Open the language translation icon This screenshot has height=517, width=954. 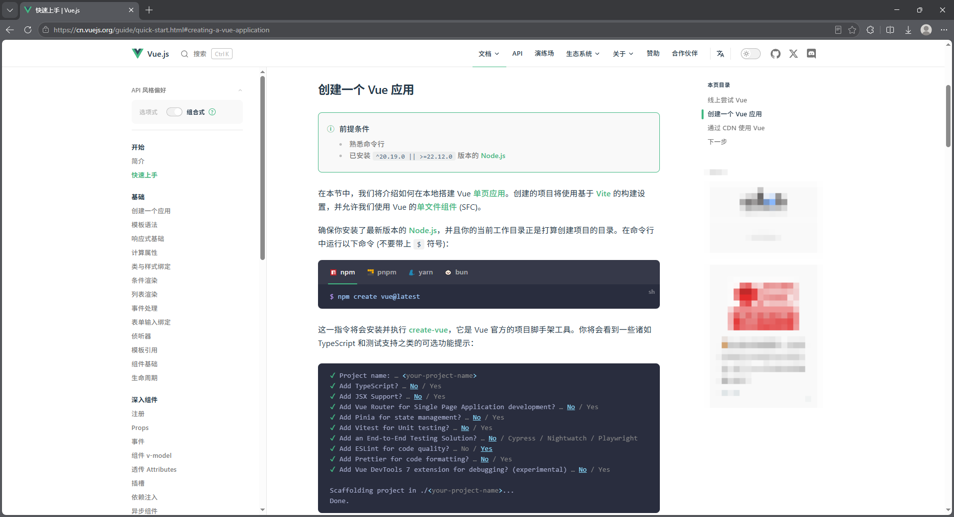coord(720,54)
